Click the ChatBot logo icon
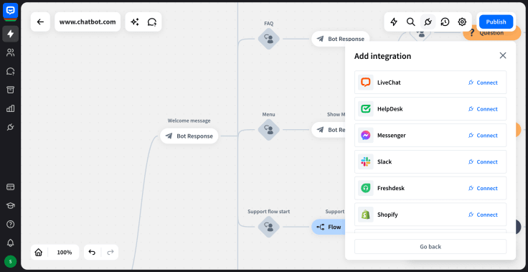Screen dimensions: 528x272 click(x=11, y=11)
